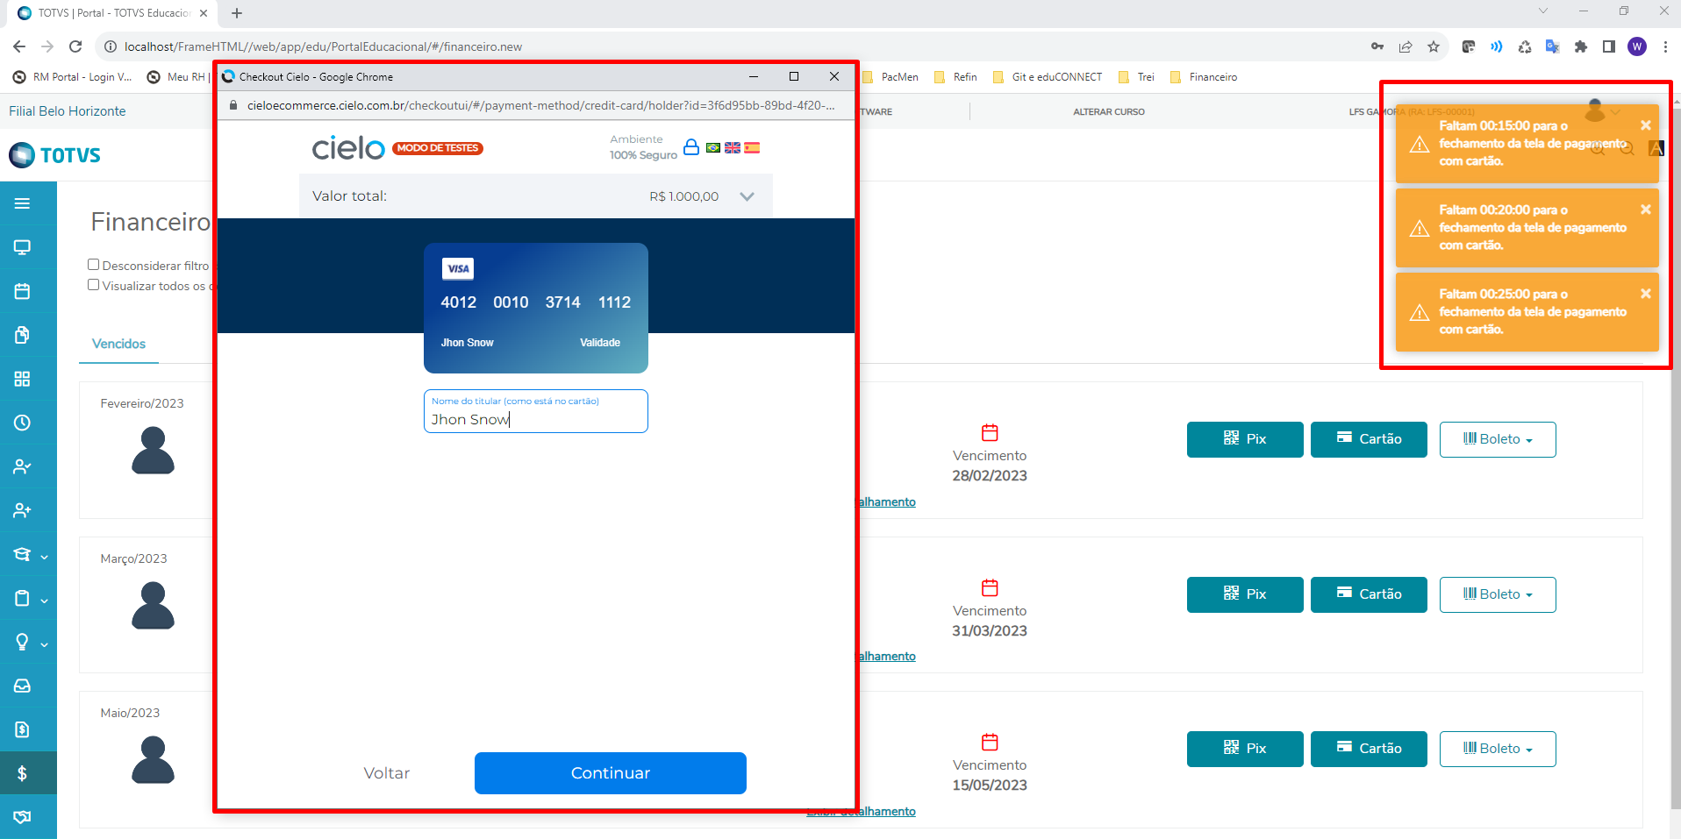The image size is (1681, 839).
Task: Pay the 31/03/2023 installment with Cartão
Action: click(x=1369, y=594)
